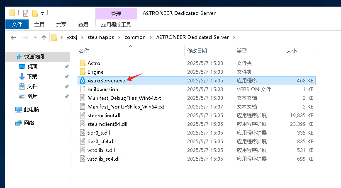The height and width of the screenshot is (188, 341).
Task: Select 网络 in the navigation pane
Action: [x=29, y=123]
